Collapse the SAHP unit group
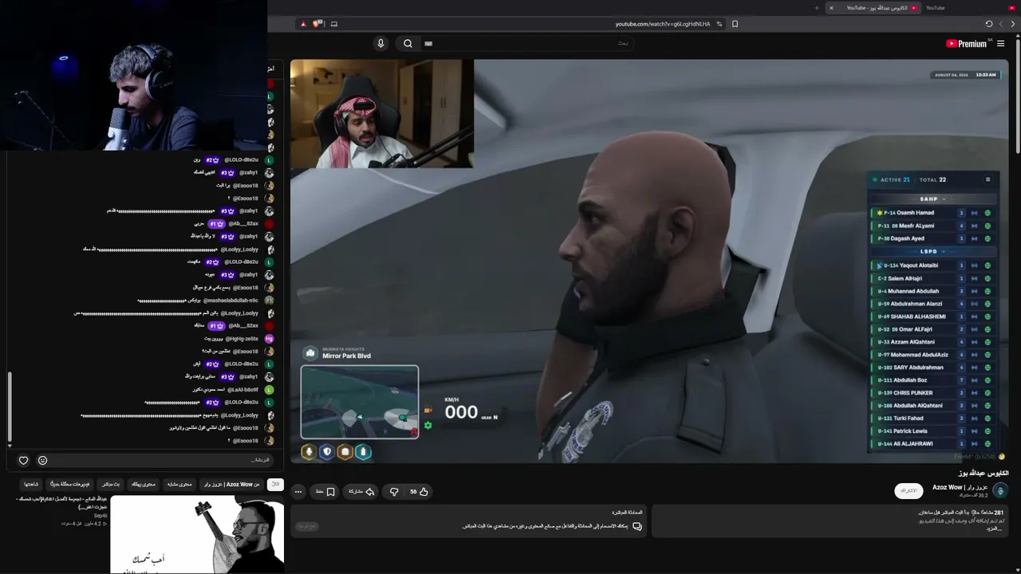The image size is (1021, 574). [x=928, y=199]
